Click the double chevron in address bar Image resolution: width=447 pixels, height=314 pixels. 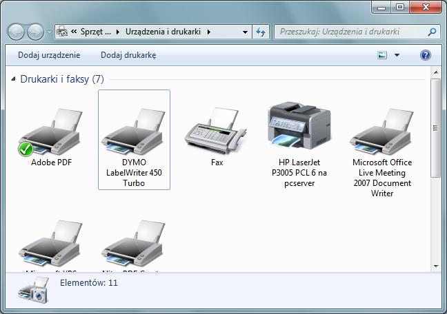pyautogui.click(x=74, y=31)
